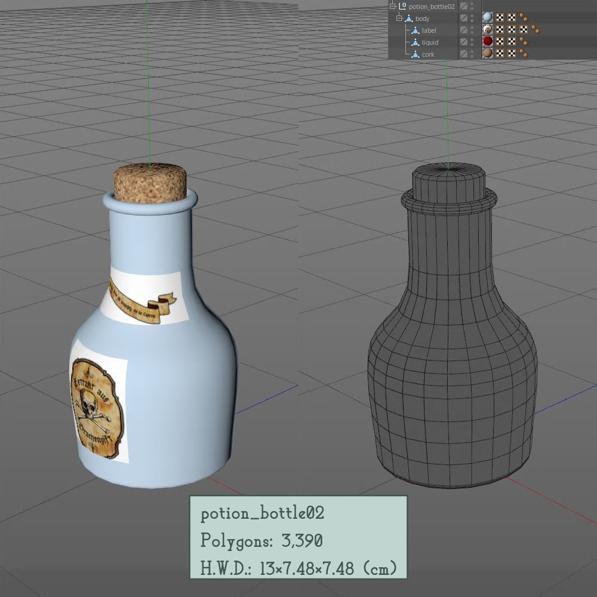Select third UVW checker tag on label

click(x=524, y=29)
